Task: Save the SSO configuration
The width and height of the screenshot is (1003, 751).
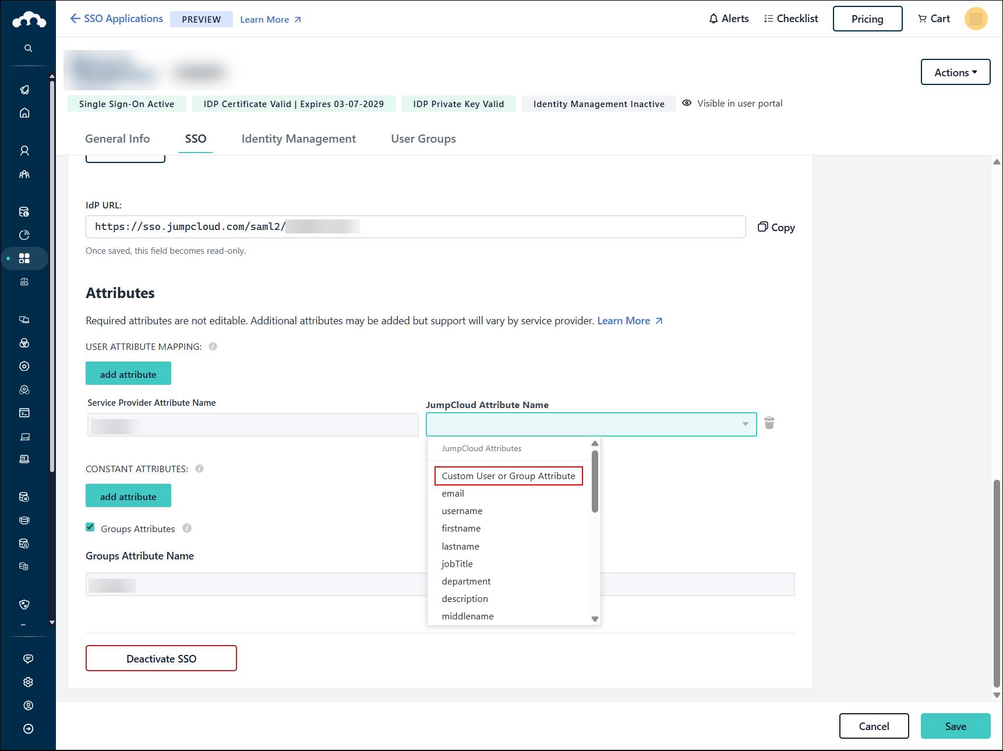Action: (955, 726)
